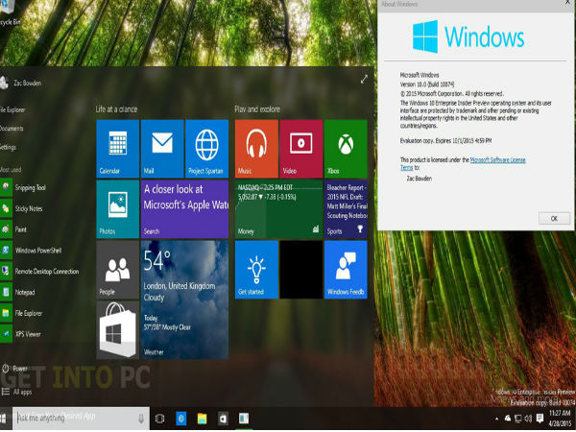The height and width of the screenshot is (432, 576).
Task: Click the Get started lightbulb tile
Action: tap(256, 269)
